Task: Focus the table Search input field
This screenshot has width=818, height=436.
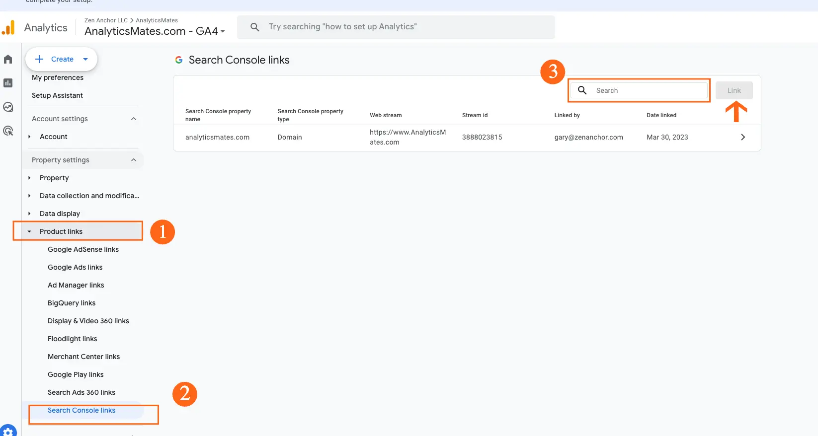Action: [x=639, y=90]
